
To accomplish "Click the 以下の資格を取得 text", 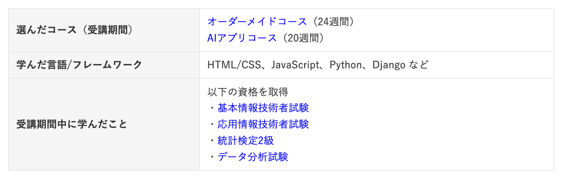I will point(248,92).
